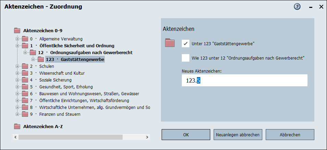Viewport: 327px width, 150px height.
Task: Click the help question mark icon
Action: pyautogui.click(x=297, y=7)
